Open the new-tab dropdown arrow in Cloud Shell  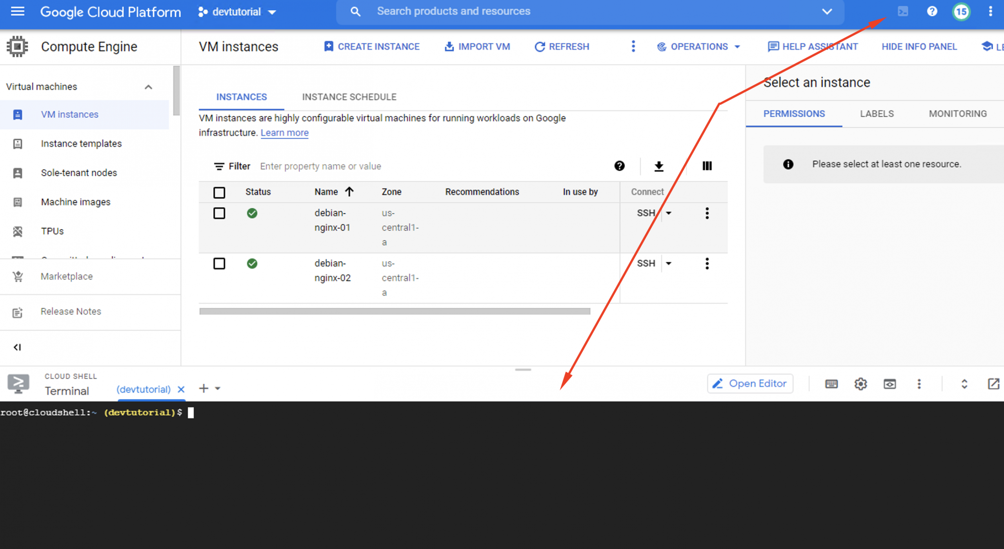(x=218, y=389)
